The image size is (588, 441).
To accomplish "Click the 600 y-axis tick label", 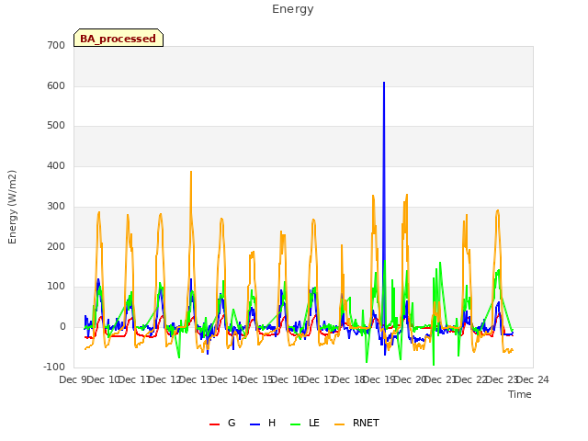I will click(x=56, y=85).
